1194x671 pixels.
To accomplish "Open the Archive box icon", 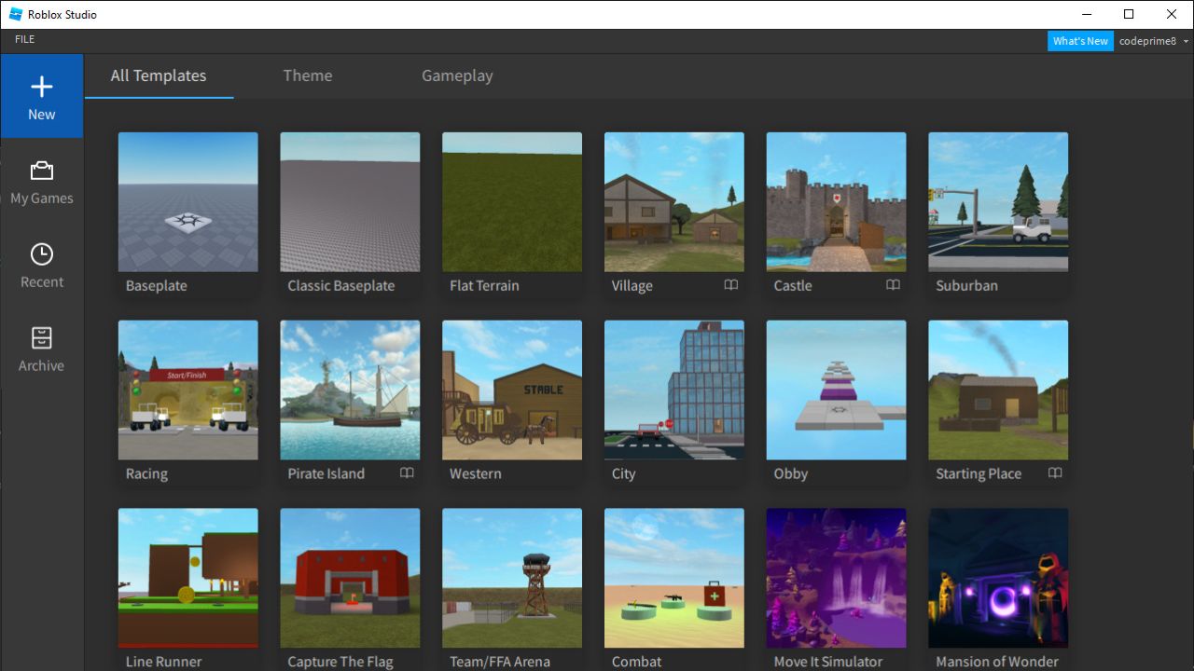I will 41,338.
